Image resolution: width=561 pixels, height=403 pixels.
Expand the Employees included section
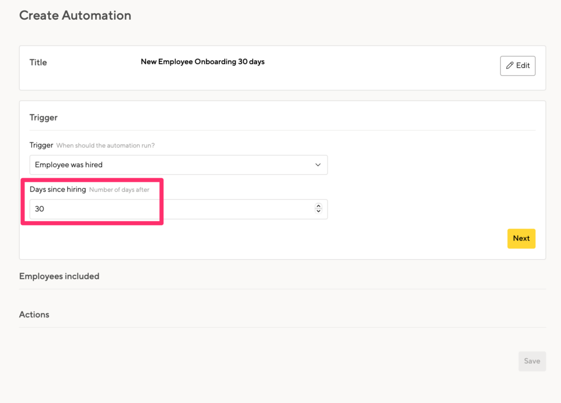pos(59,276)
